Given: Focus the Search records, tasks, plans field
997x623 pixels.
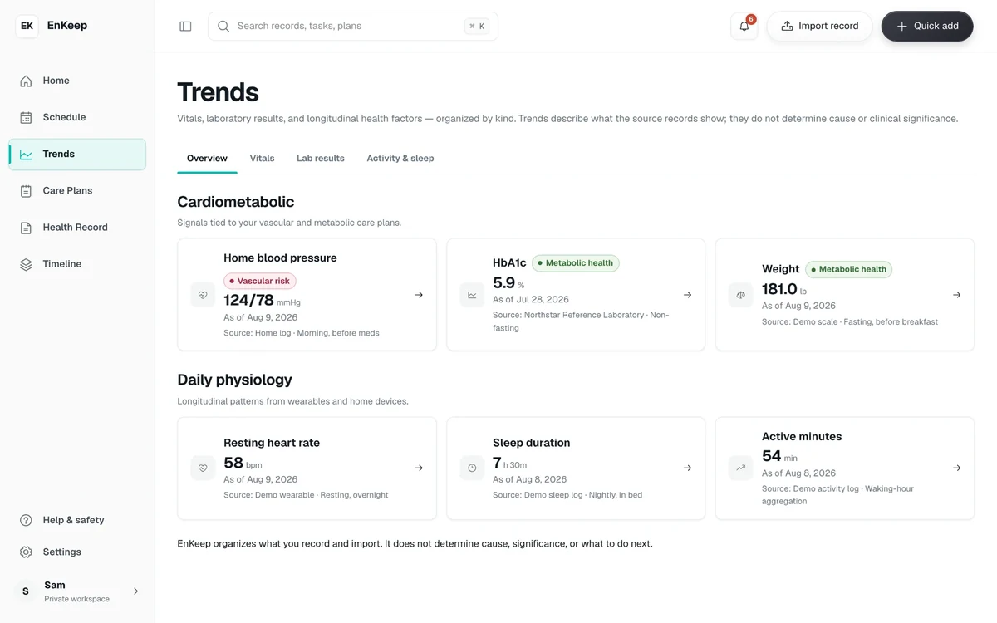Looking at the screenshot, I should coord(353,26).
